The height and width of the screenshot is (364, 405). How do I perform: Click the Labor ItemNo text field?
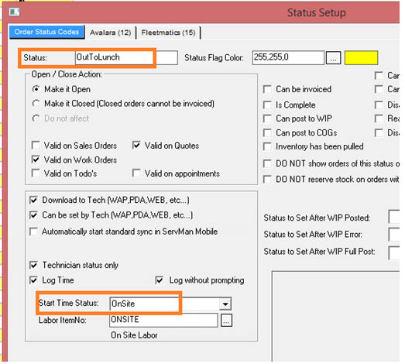coord(163,320)
